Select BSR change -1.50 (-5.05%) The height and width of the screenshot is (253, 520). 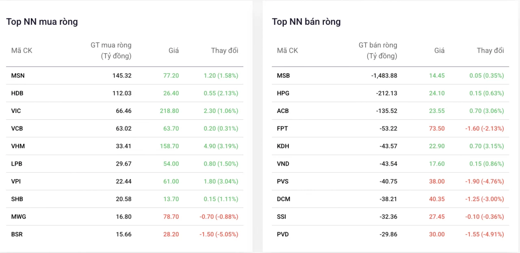coord(219,235)
